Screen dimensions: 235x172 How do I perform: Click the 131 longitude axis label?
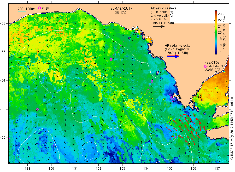75,169
